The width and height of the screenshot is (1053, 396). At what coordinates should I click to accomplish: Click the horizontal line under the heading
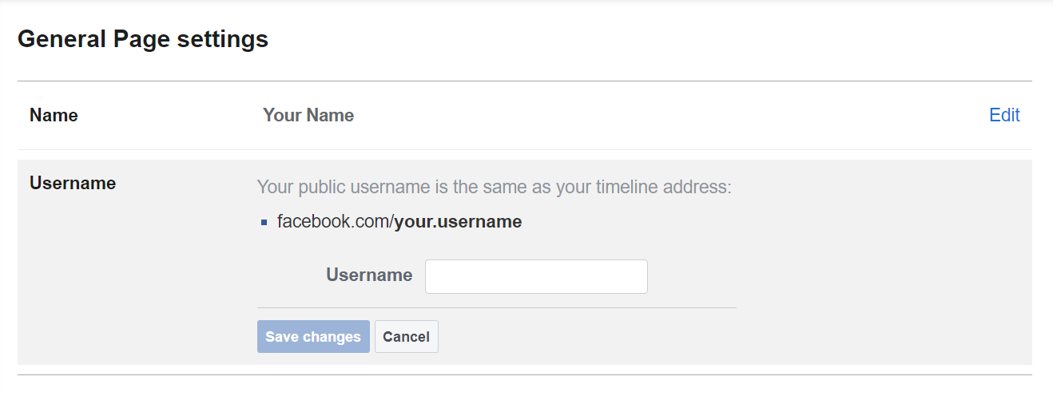click(524, 81)
